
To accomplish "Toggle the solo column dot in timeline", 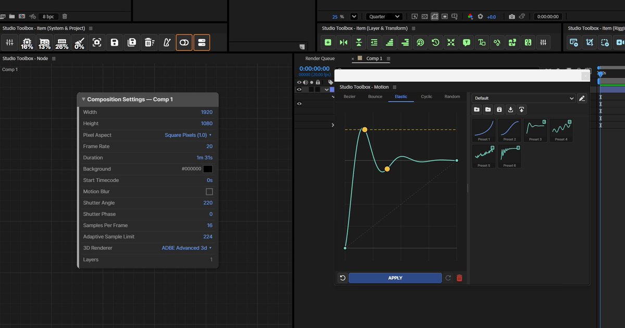I will [x=311, y=82].
